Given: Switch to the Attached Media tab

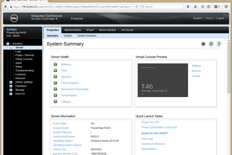Looking at the screenshot, I should pyautogui.click(x=73, y=30).
